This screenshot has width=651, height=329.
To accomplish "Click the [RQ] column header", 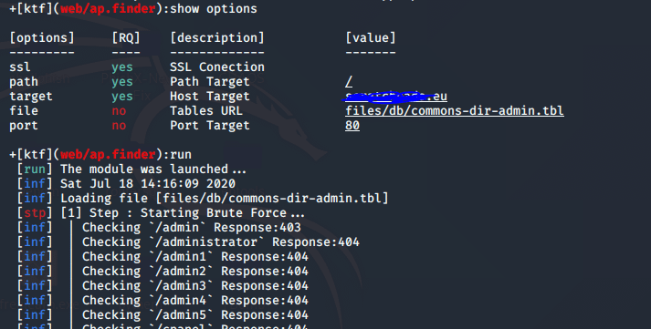I will [126, 37].
